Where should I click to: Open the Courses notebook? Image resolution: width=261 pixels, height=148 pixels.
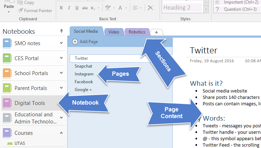(23, 133)
